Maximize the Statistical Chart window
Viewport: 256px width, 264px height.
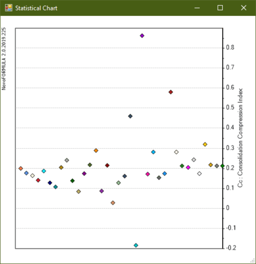click(x=220, y=8)
